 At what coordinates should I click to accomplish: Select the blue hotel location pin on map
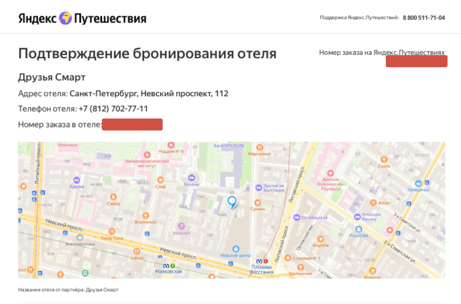[232, 201]
